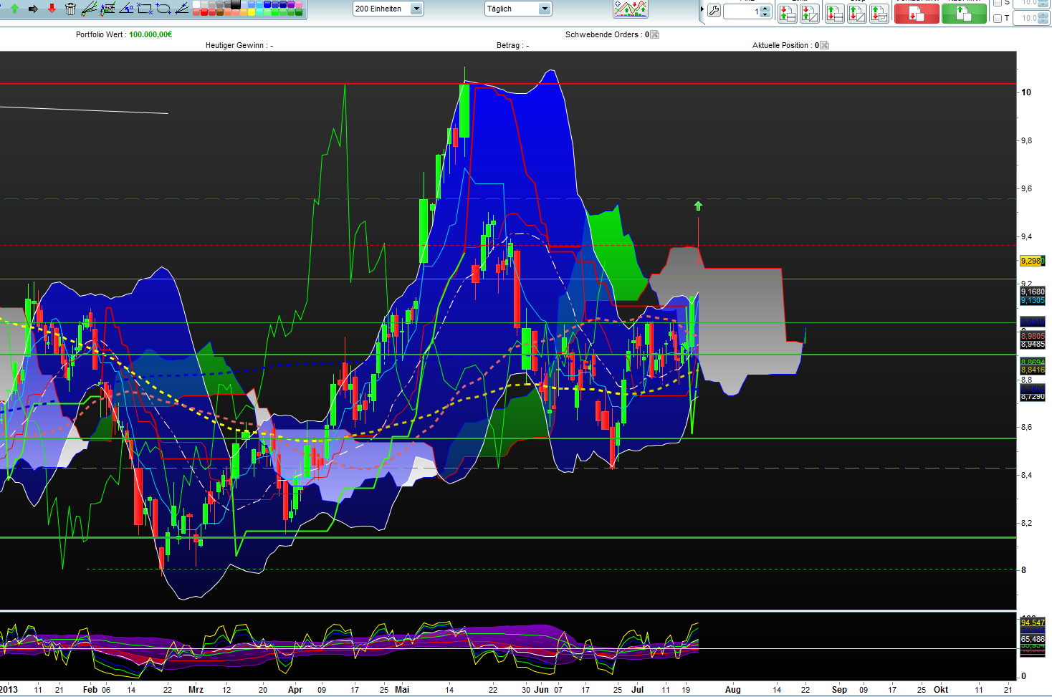
Task: Click the third Stop order icon
Action: 879,13
